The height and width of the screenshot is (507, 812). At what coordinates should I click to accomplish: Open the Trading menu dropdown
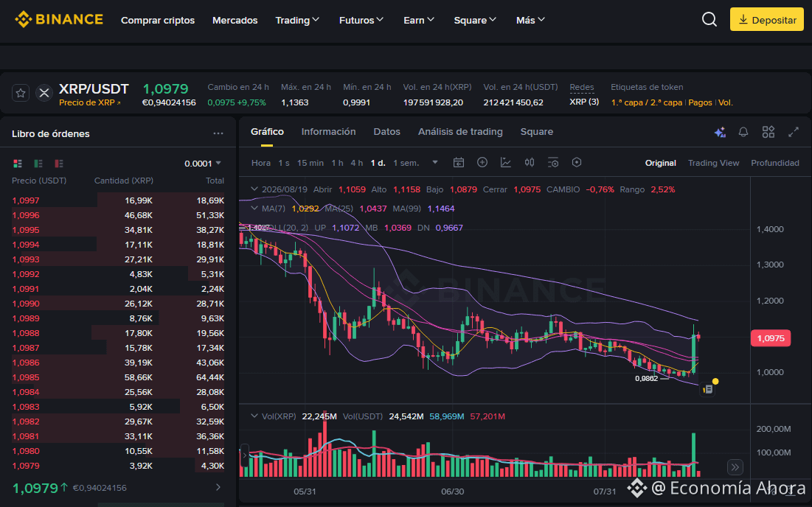(297, 20)
